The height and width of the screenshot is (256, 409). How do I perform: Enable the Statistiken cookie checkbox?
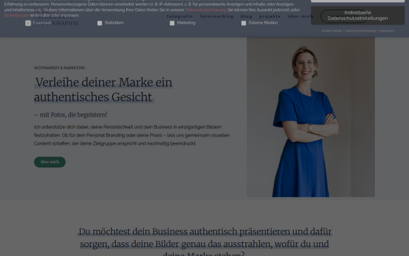coord(100,23)
